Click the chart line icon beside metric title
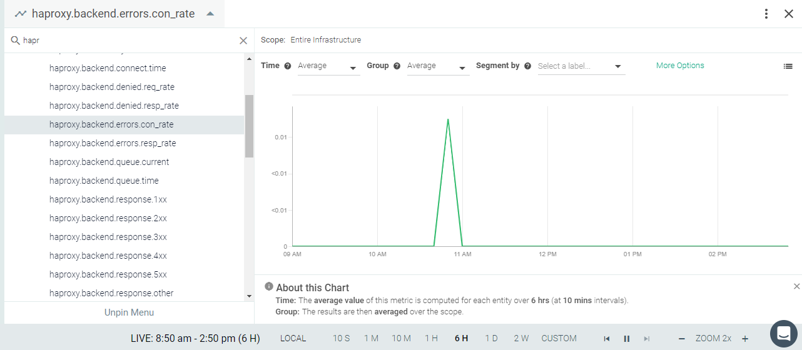 pyautogui.click(x=21, y=14)
